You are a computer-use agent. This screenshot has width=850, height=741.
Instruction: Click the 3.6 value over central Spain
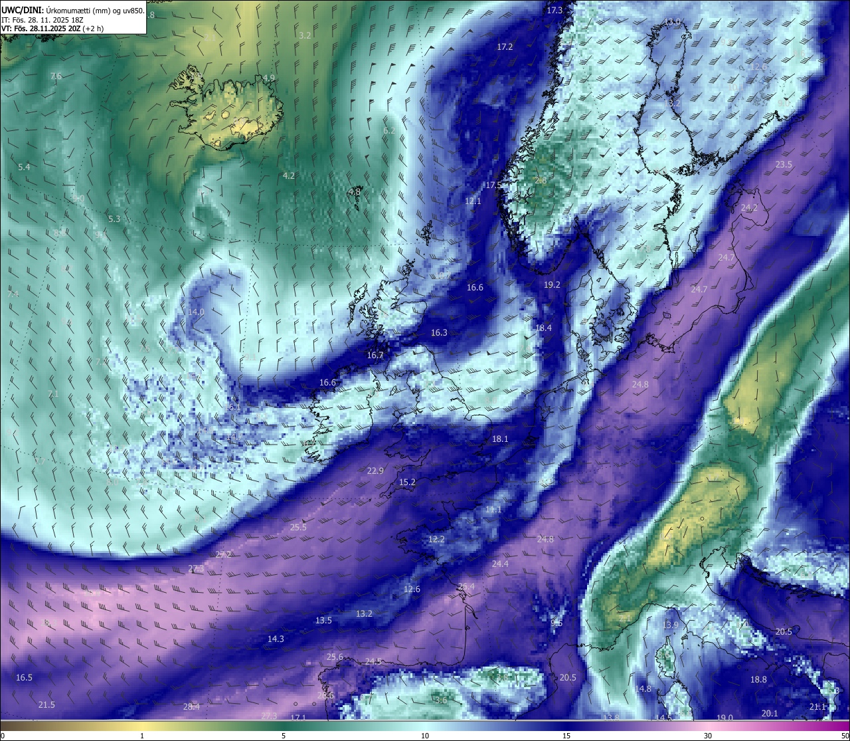(441, 700)
